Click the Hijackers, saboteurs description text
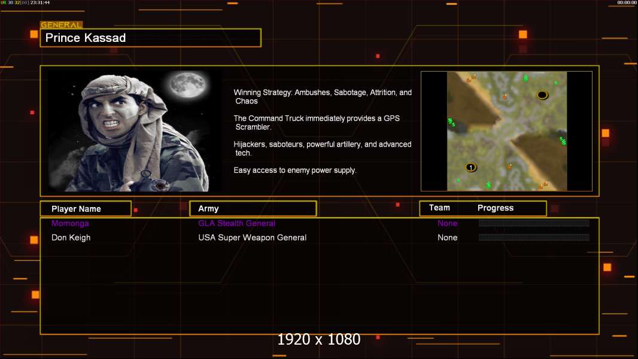The image size is (638, 359). (x=322, y=148)
